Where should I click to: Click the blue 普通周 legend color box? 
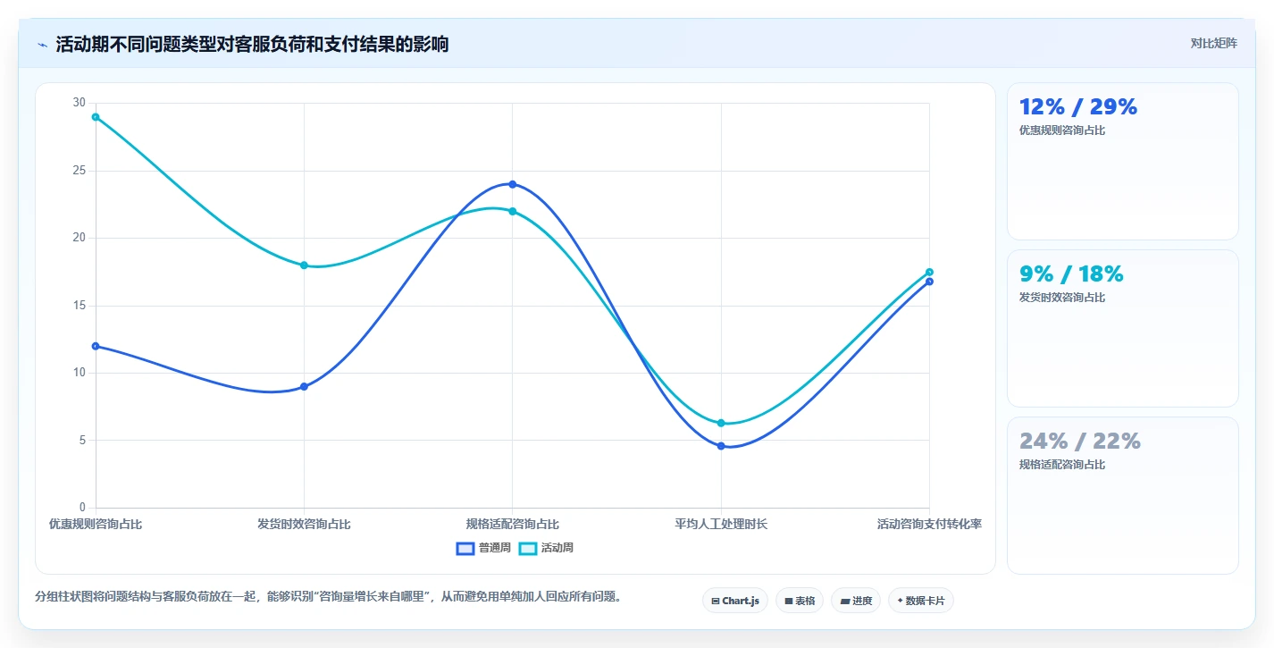click(465, 548)
